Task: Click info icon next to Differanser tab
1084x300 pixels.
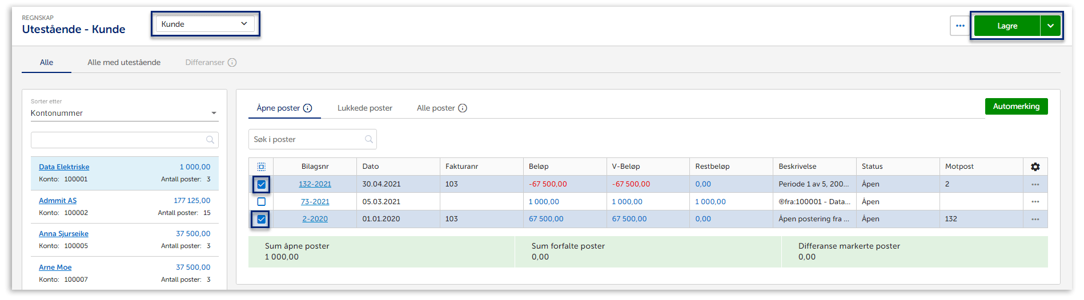Action: (x=232, y=63)
